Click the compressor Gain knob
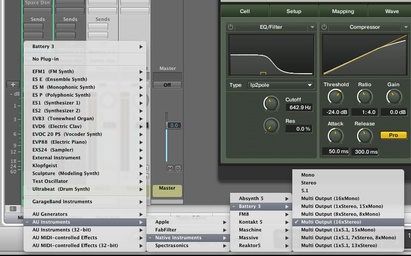The image size is (411, 256). pos(394,97)
